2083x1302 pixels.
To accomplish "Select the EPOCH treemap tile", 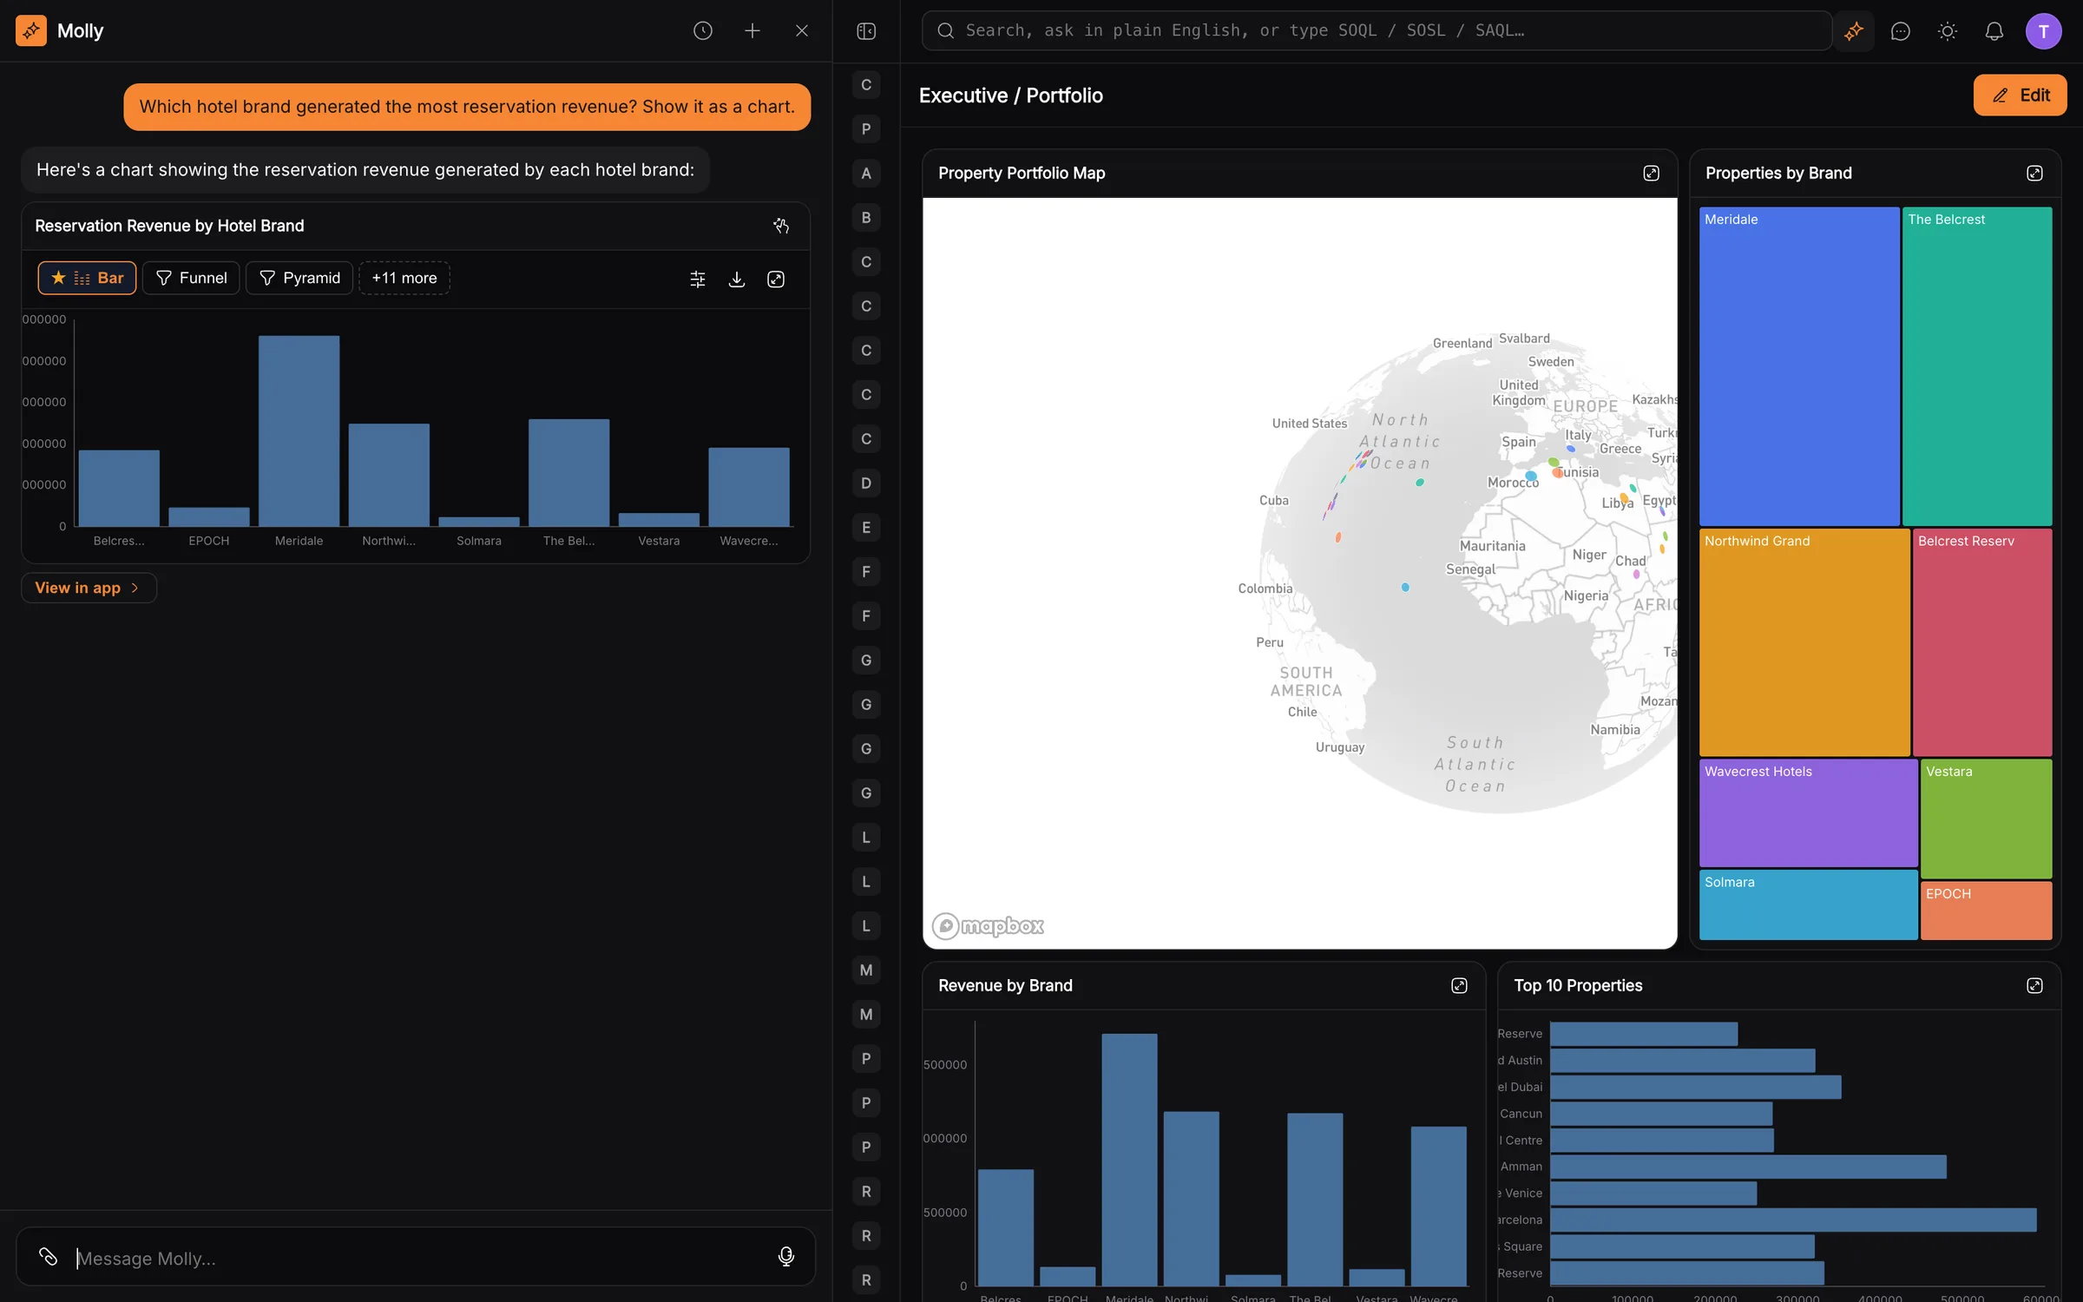I will point(1987,911).
